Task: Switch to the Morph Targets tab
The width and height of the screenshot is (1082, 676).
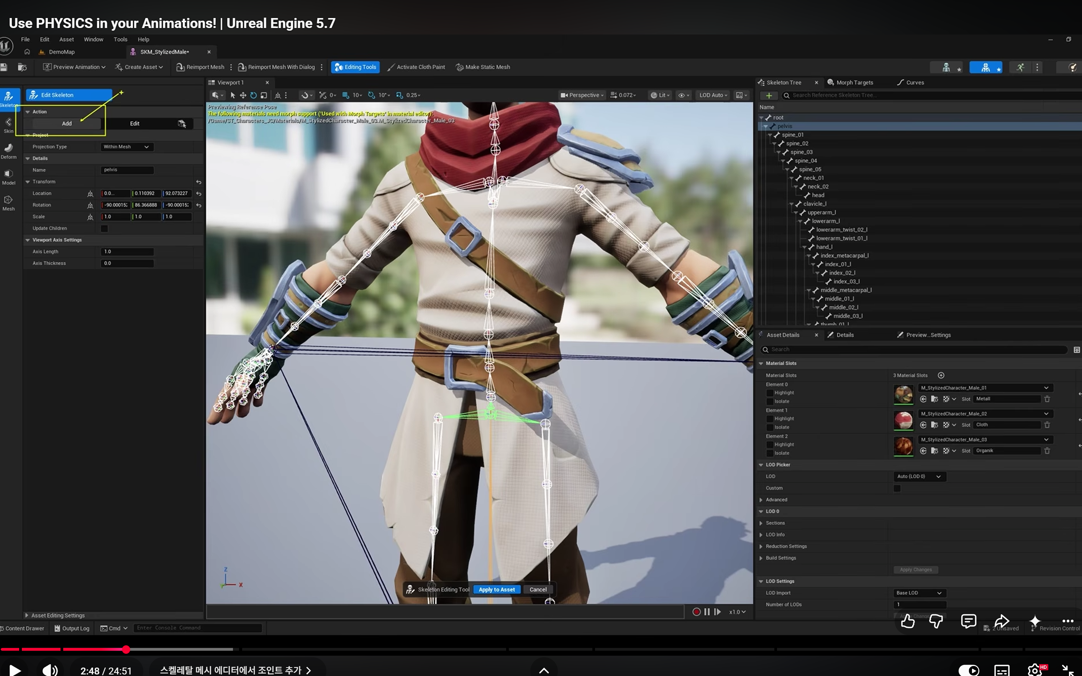Action: [850, 83]
